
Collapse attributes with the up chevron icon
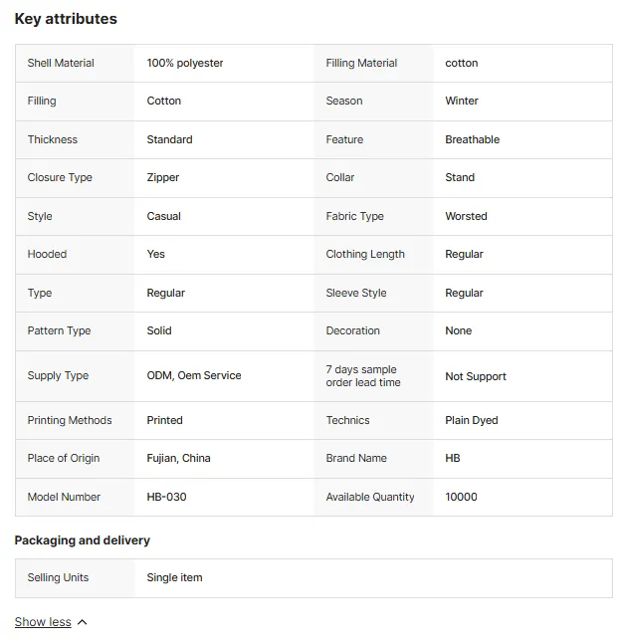click(x=83, y=622)
